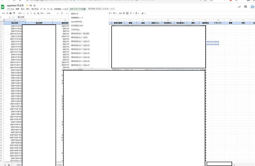Screen dimensions: 255x166
Task: Select the 積込場所 header cell
Action: pos(39,23)
